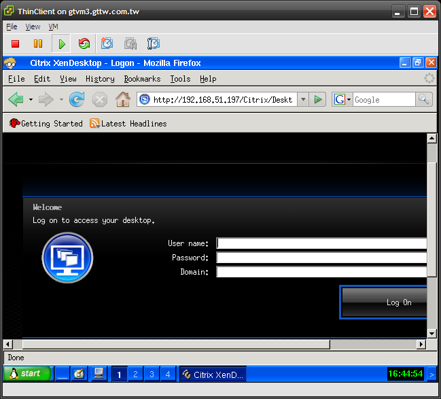Screen dimensions: 441x399
Task: Click the taskbar clock 16:44:54
Action: coord(405,374)
